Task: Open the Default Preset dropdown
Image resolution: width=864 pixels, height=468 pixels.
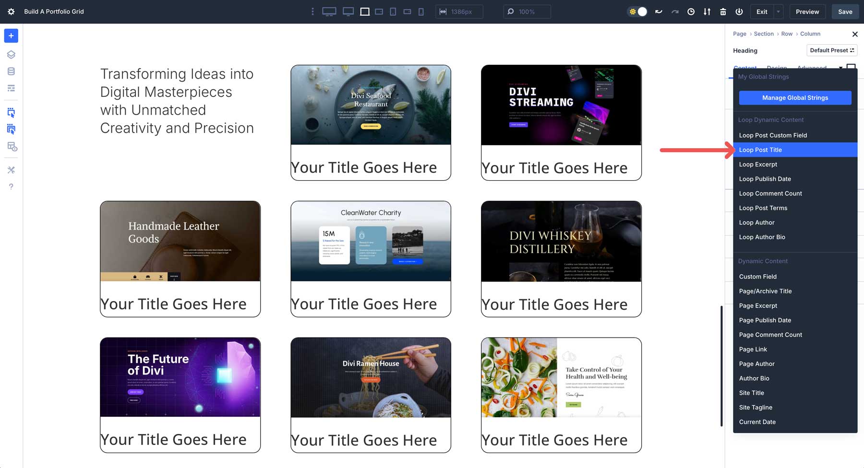Action: point(832,50)
